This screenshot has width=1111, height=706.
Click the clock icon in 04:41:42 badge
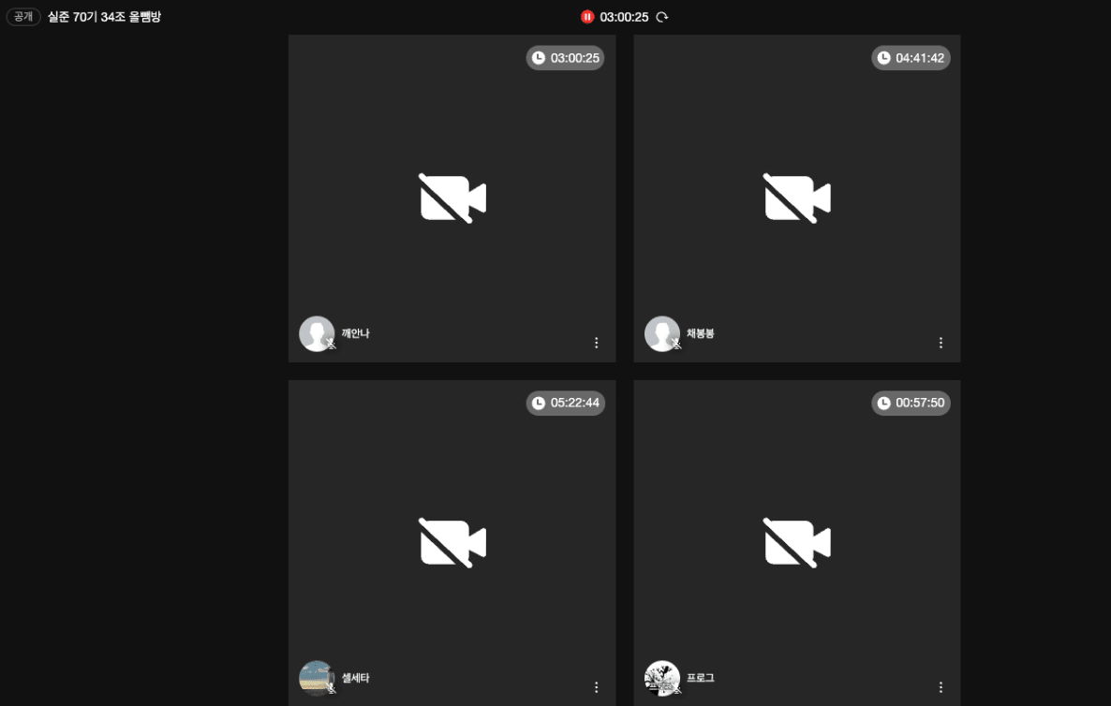point(883,58)
